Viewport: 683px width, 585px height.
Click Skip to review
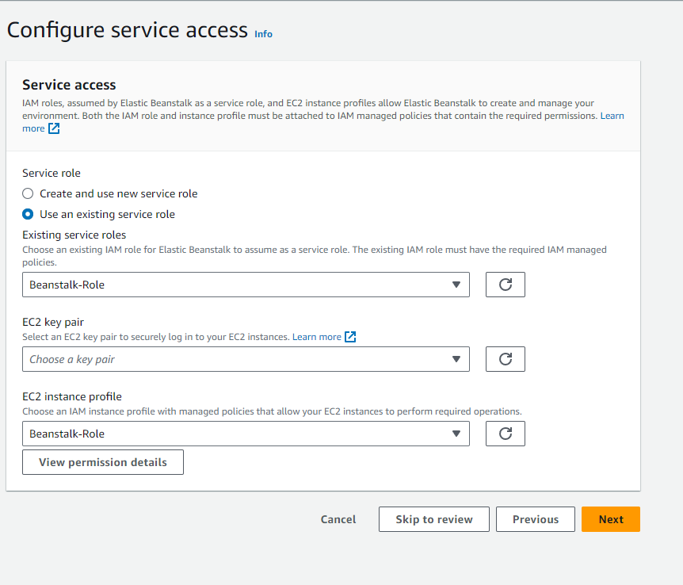click(433, 519)
